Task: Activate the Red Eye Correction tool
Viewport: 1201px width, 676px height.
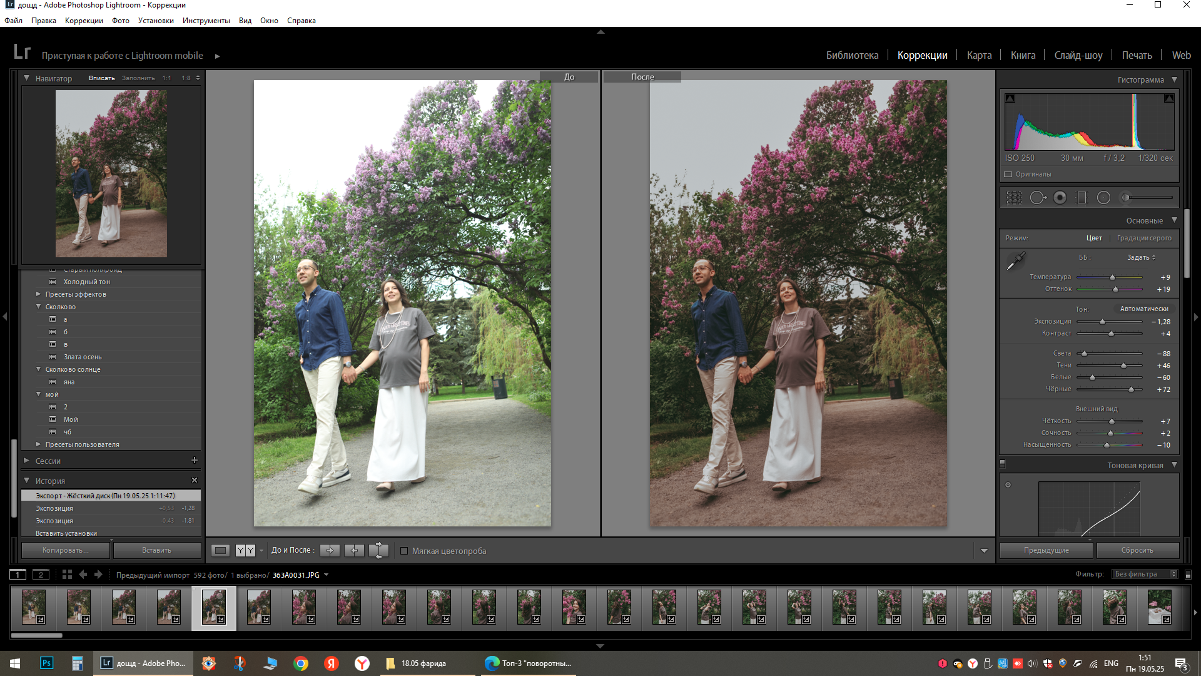Action: (x=1060, y=198)
